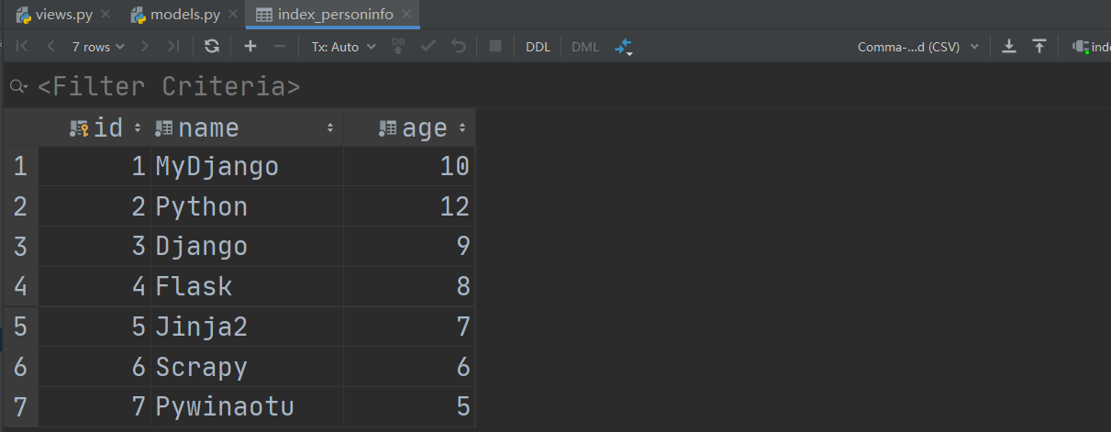Viewport: 1111px width, 432px height.
Task: Close the index_personinfo tab
Action: [406, 14]
